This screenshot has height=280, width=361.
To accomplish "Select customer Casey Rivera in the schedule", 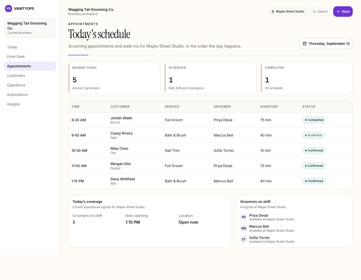I will [121, 133].
